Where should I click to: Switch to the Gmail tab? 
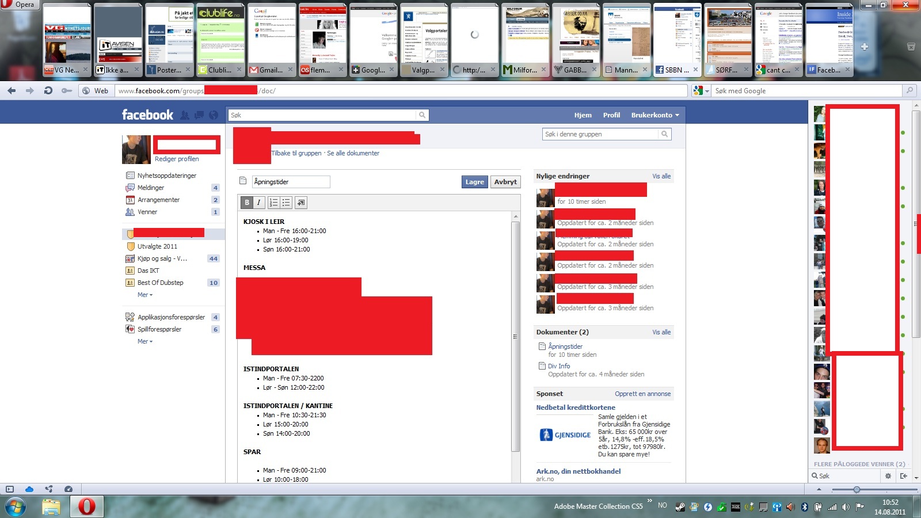coord(272,41)
